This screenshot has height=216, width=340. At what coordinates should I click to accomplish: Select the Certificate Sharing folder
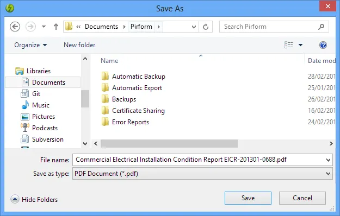click(138, 111)
